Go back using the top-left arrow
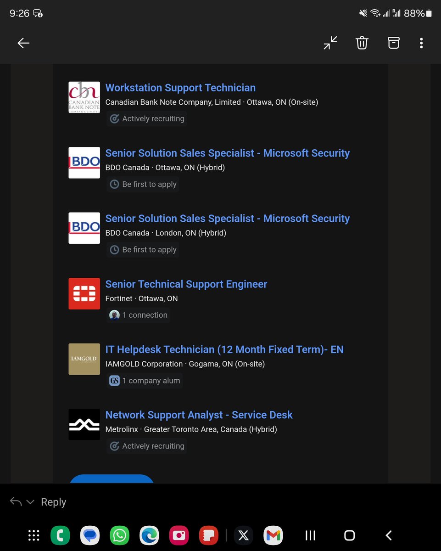The width and height of the screenshot is (441, 551). click(x=23, y=43)
